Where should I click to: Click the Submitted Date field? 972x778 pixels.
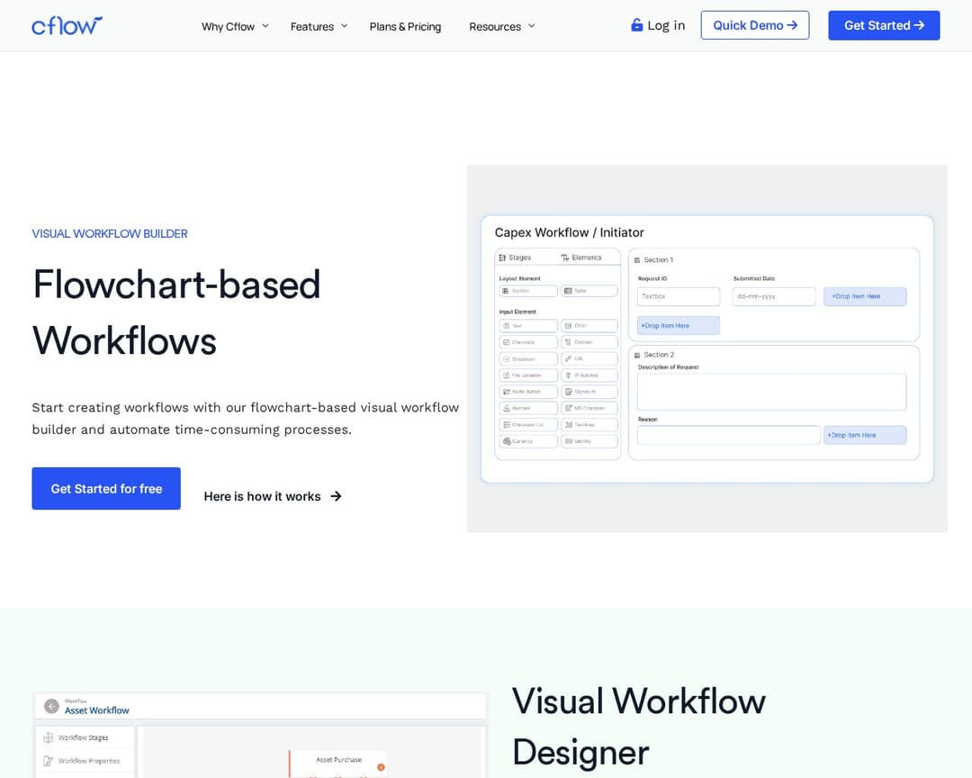click(x=774, y=296)
